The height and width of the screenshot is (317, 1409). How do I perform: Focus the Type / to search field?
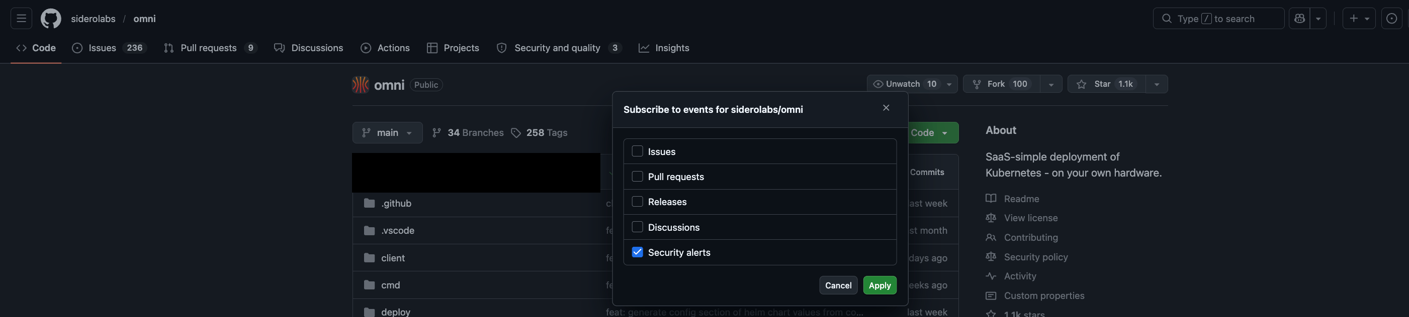(x=1218, y=19)
